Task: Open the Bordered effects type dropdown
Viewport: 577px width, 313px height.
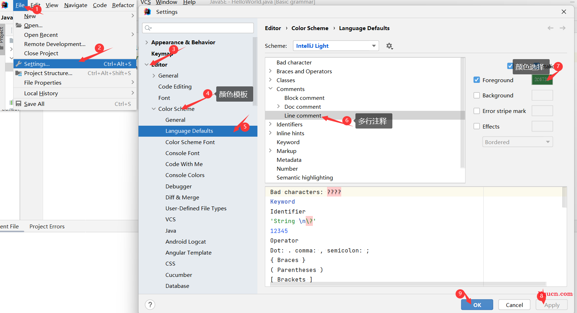Action: click(517, 142)
